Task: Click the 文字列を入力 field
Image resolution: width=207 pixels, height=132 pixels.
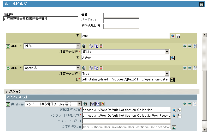Action: point(126,127)
